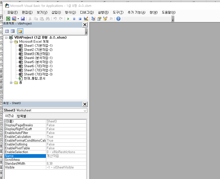The image size is (220, 179).
Task: Select Sheet5 (분석작업-2) in the tree
Action: pyautogui.click(x=38, y=62)
